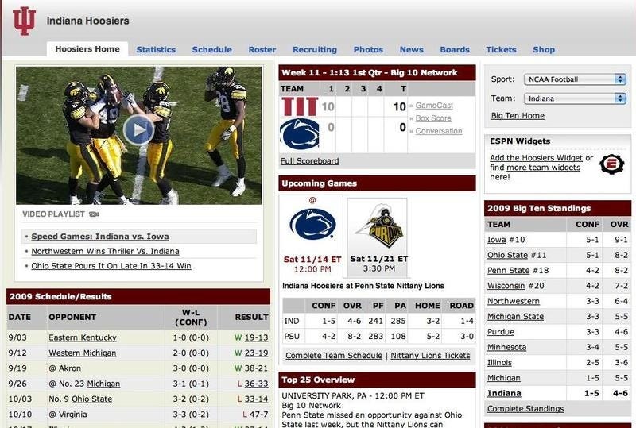Viewport: 636px width, 428px height.
Task: Play the video in the player
Action: (x=138, y=130)
